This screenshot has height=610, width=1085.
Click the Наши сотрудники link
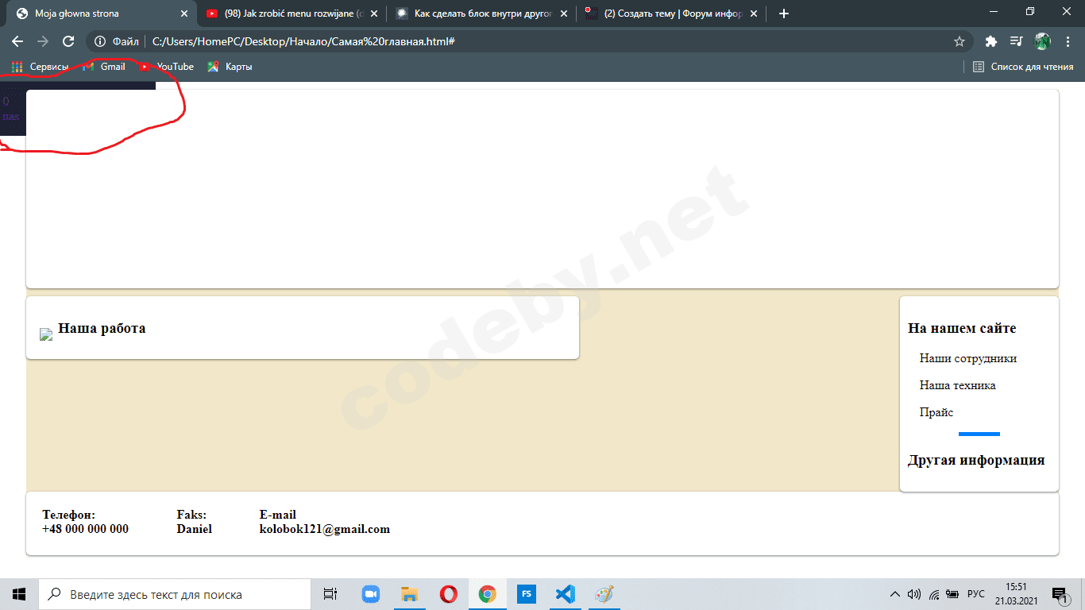coord(967,358)
